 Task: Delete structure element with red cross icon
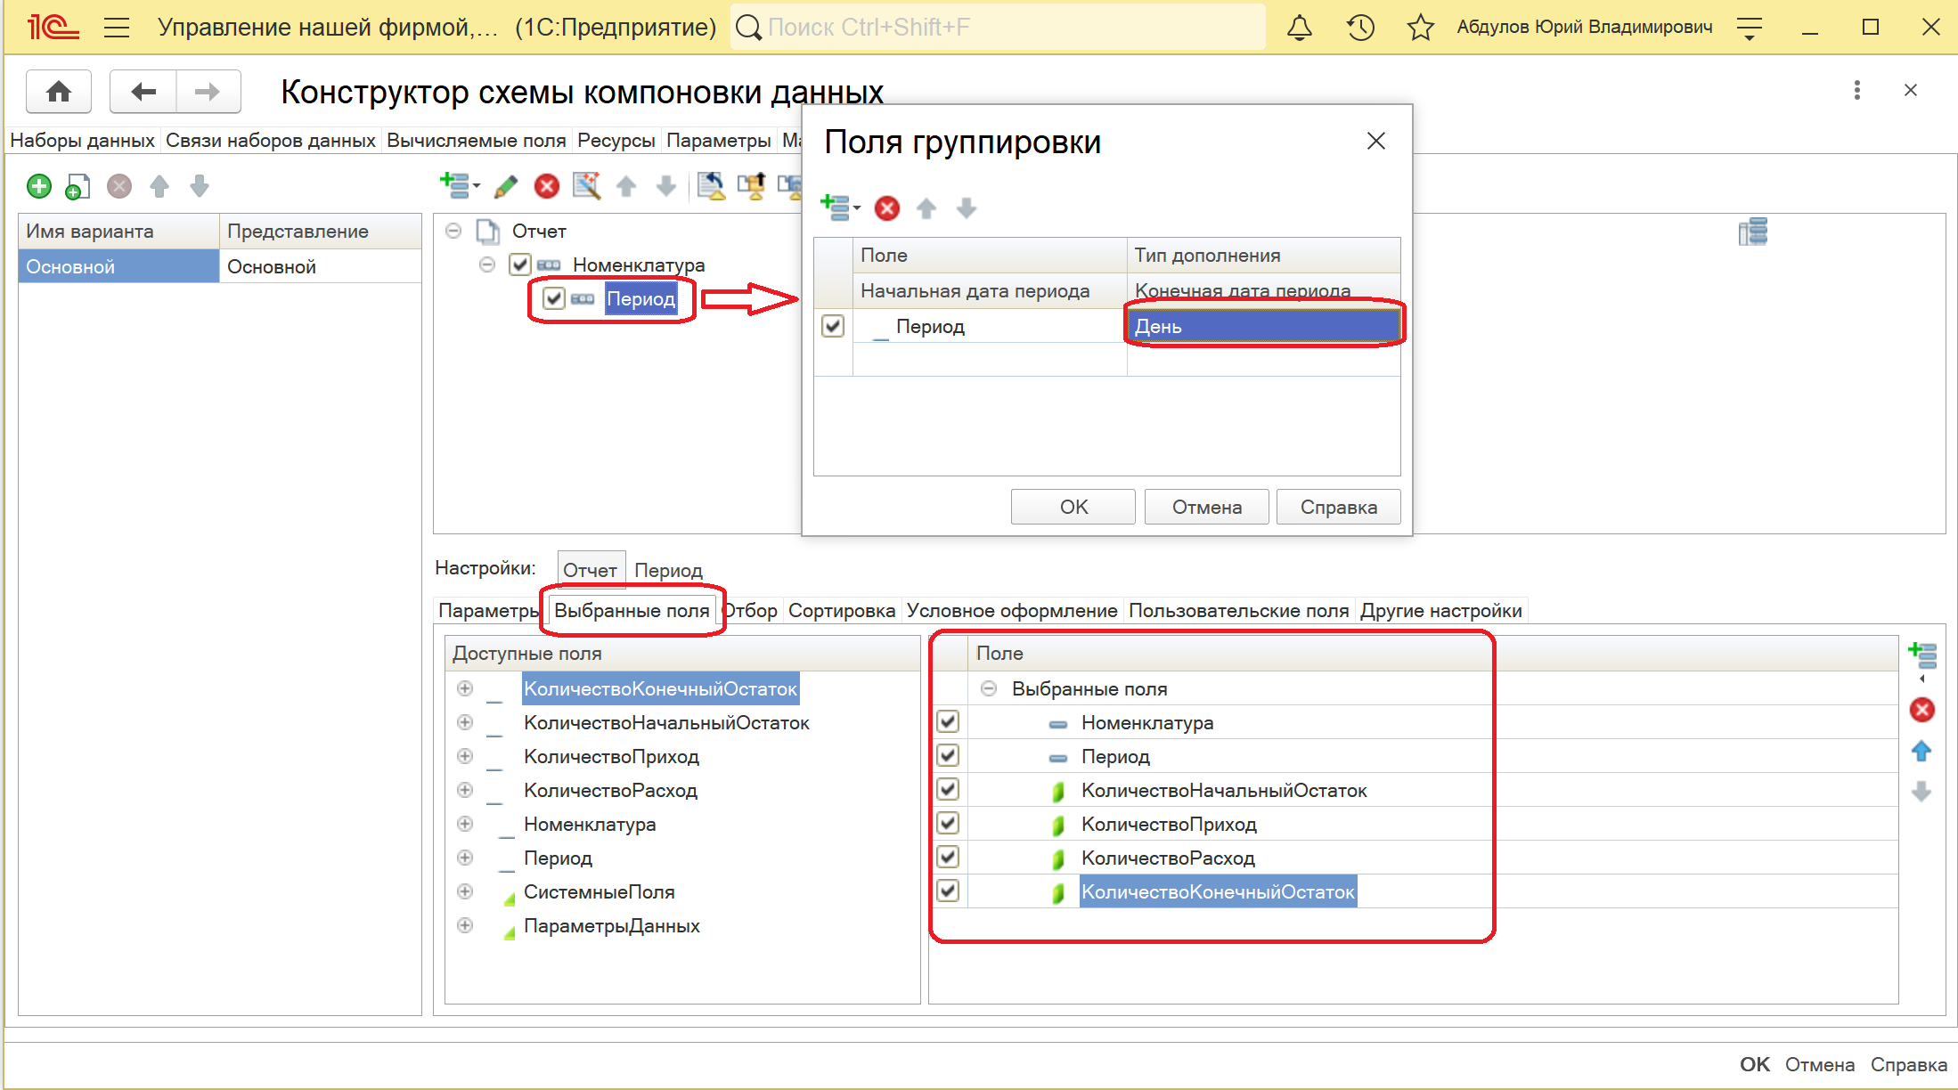(546, 186)
